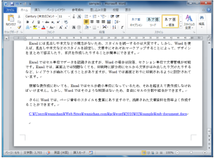
Task: Click the Help question mark icon
Action: pos(209,10)
